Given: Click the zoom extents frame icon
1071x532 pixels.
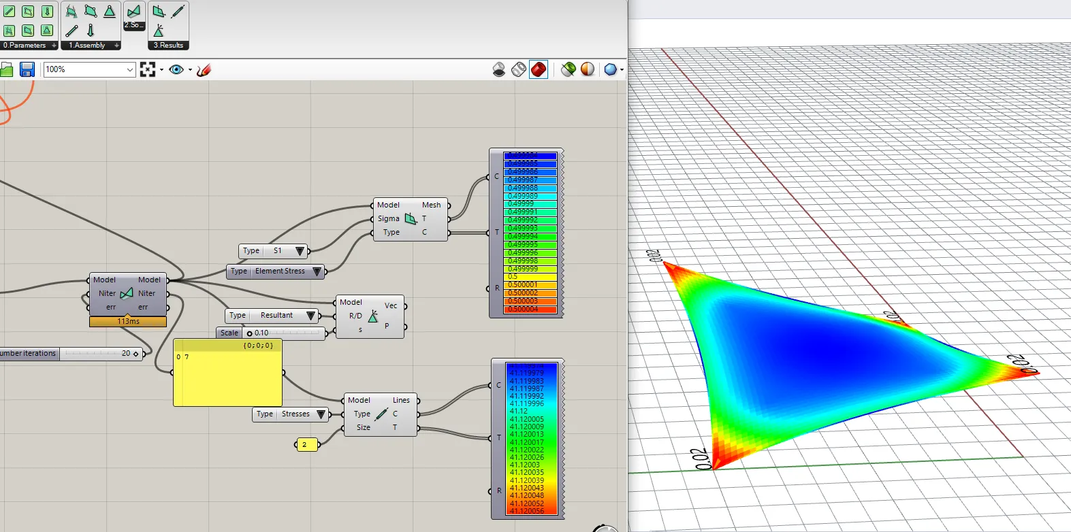Looking at the screenshot, I should [x=147, y=69].
